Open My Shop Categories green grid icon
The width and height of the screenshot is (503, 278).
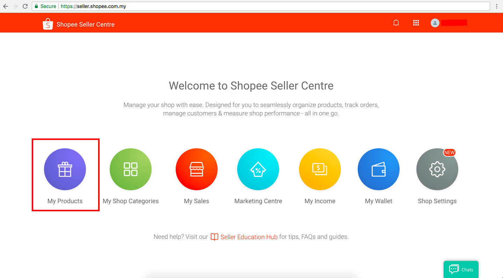(131, 169)
